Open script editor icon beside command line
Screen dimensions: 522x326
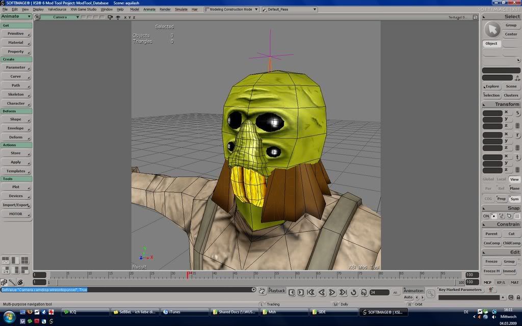262,291
